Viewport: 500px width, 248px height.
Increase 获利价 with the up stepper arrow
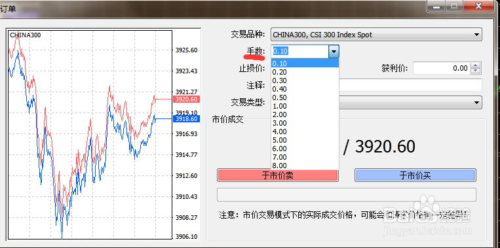[x=476, y=65]
